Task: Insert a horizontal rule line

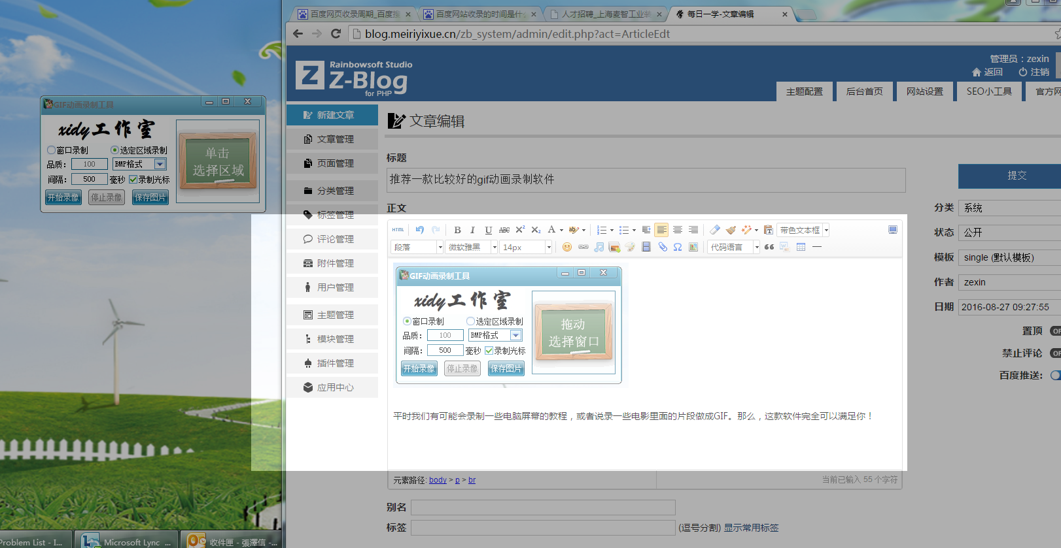Action: click(x=816, y=247)
